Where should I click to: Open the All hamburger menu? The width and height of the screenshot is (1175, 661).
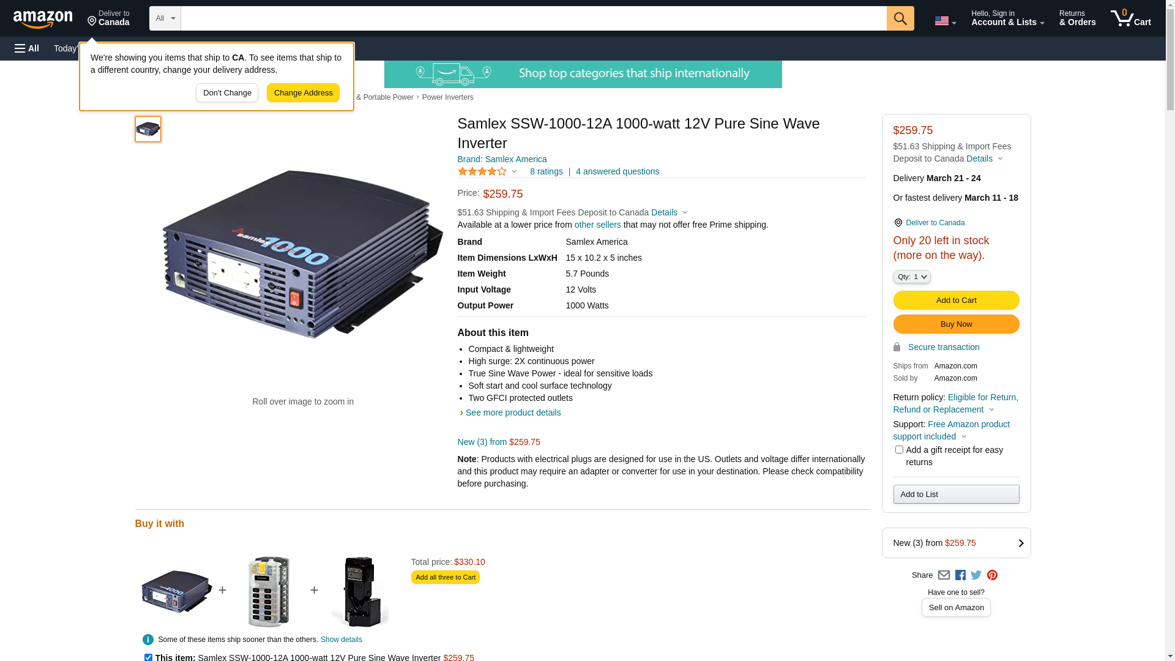[27, 48]
